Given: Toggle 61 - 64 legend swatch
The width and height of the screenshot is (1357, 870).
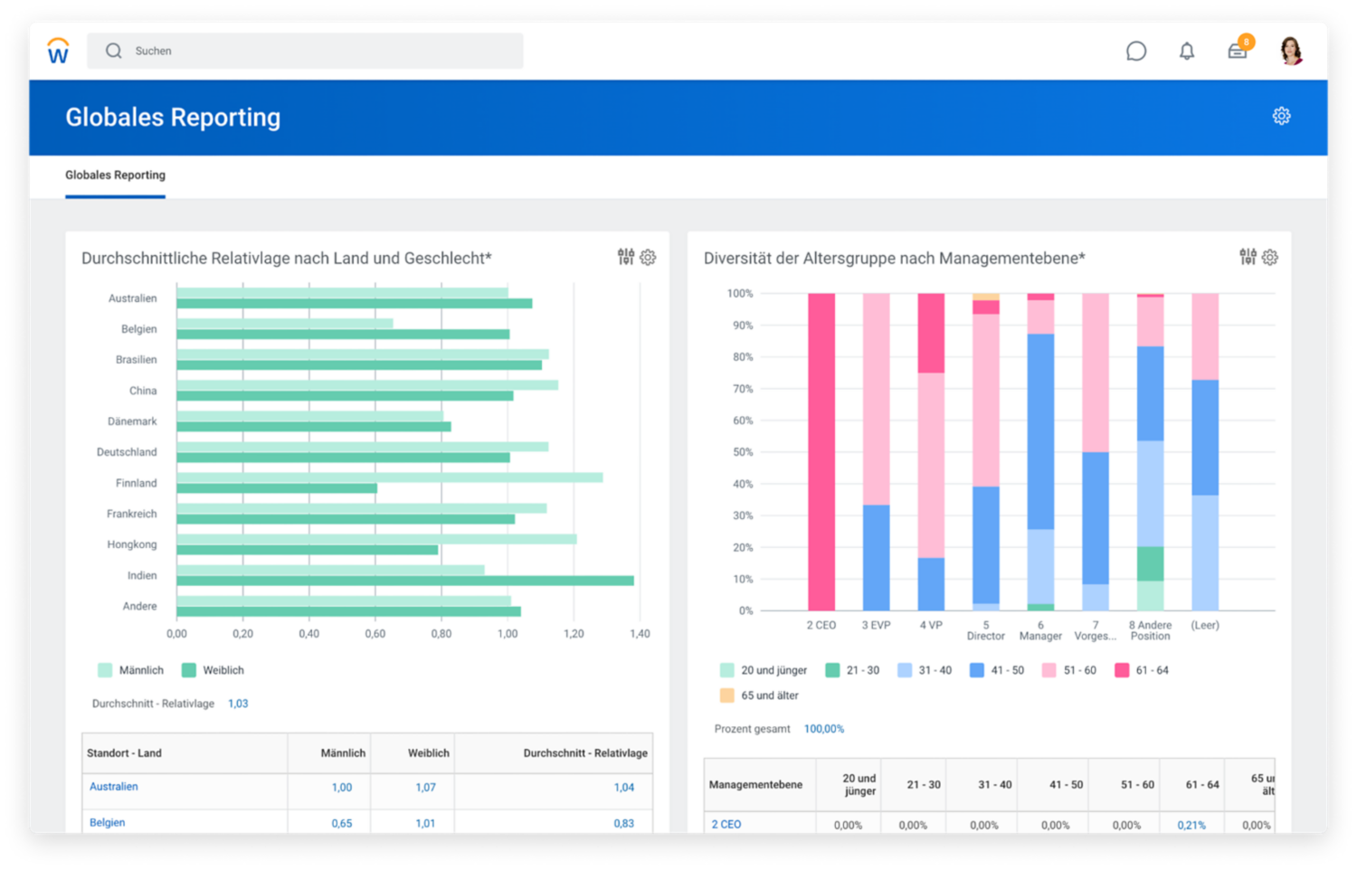Looking at the screenshot, I should coord(1122,670).
